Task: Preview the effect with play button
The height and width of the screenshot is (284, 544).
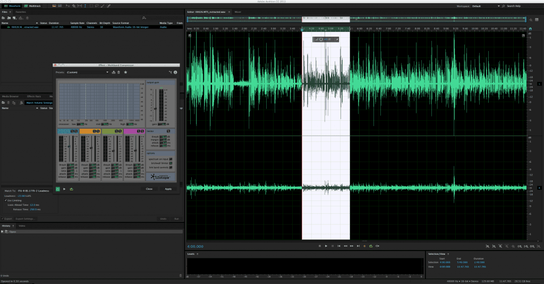Action: [64, 189]
